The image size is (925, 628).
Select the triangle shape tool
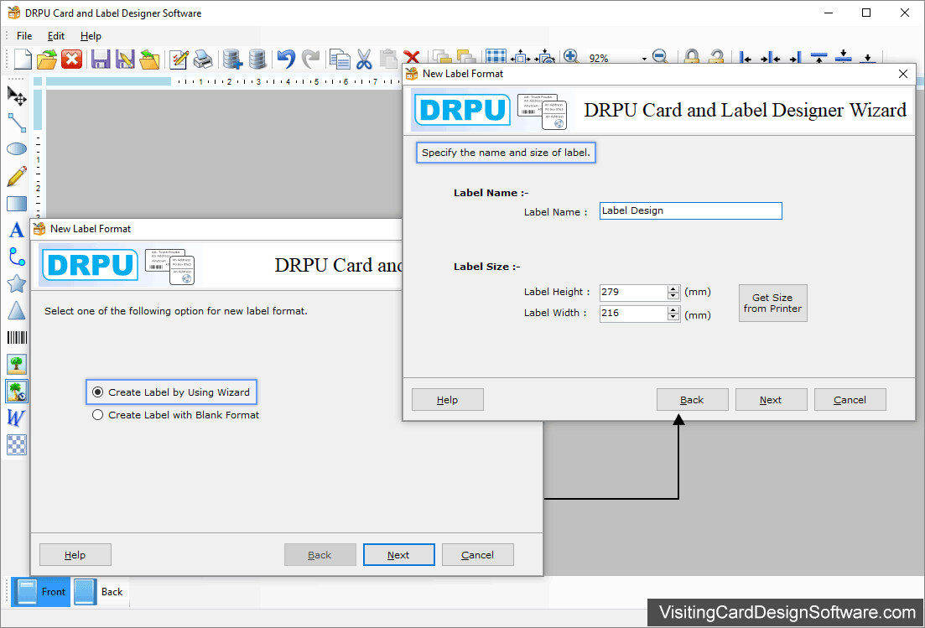[17, 310]
